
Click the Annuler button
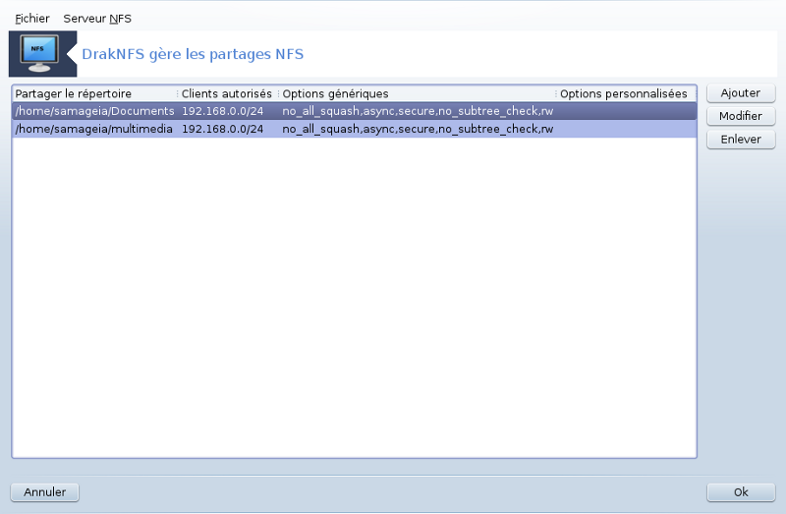point(44,492)
